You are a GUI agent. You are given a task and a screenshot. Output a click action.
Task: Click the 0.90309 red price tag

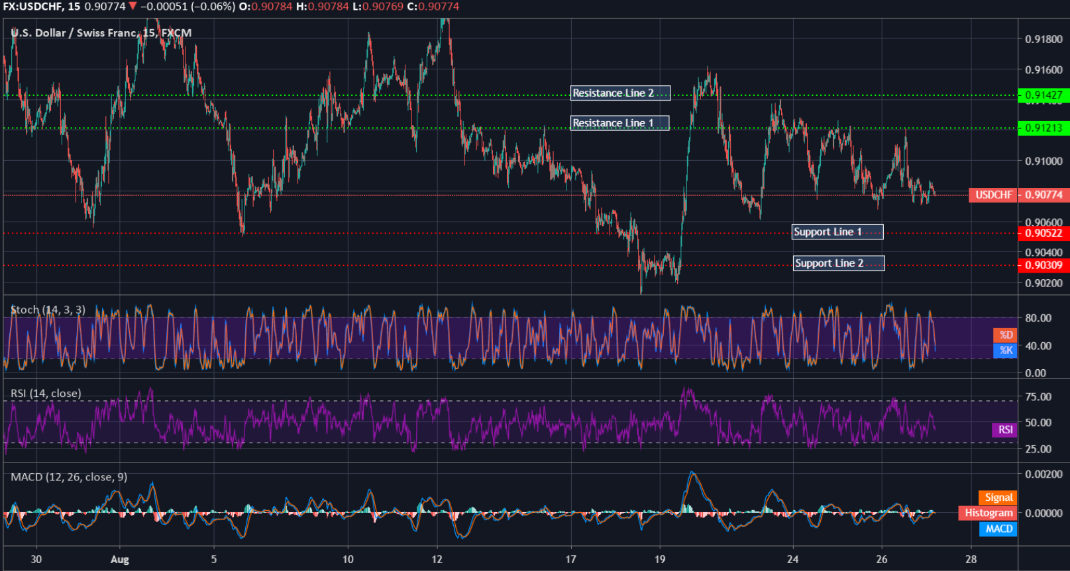pos(1043,265)
